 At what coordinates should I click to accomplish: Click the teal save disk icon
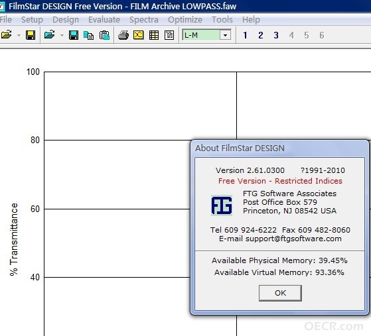pos(74,35)
